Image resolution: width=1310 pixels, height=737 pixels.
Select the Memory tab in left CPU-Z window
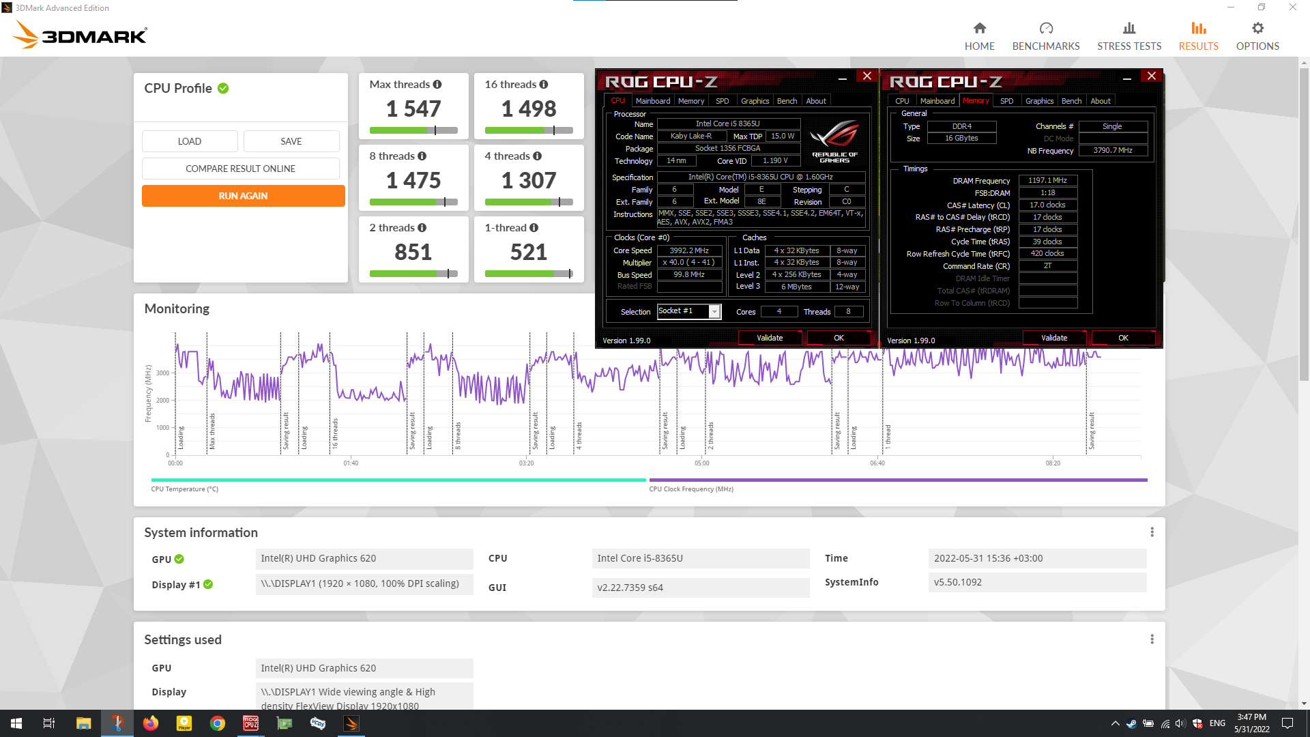[x=691, y=101]
